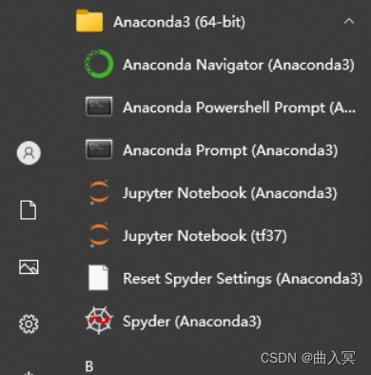This screenshot has height=375, width=371.
Task: Click the Jupyter Notebook (Anaconda3) orange icon
Action: tap(99, 192)
